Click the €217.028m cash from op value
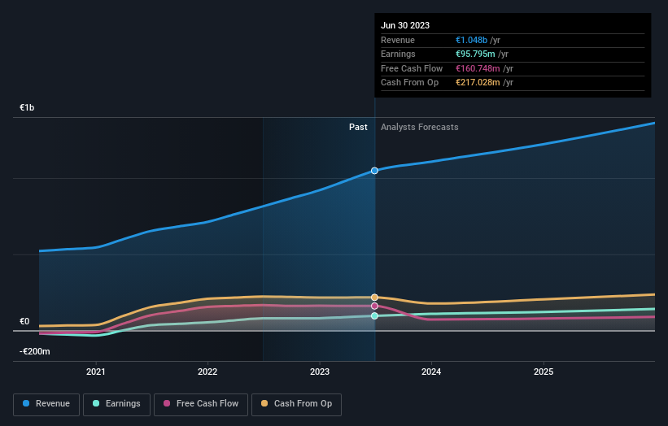The height and width of the screenshot is (426, 668). (x=478, y=83)
